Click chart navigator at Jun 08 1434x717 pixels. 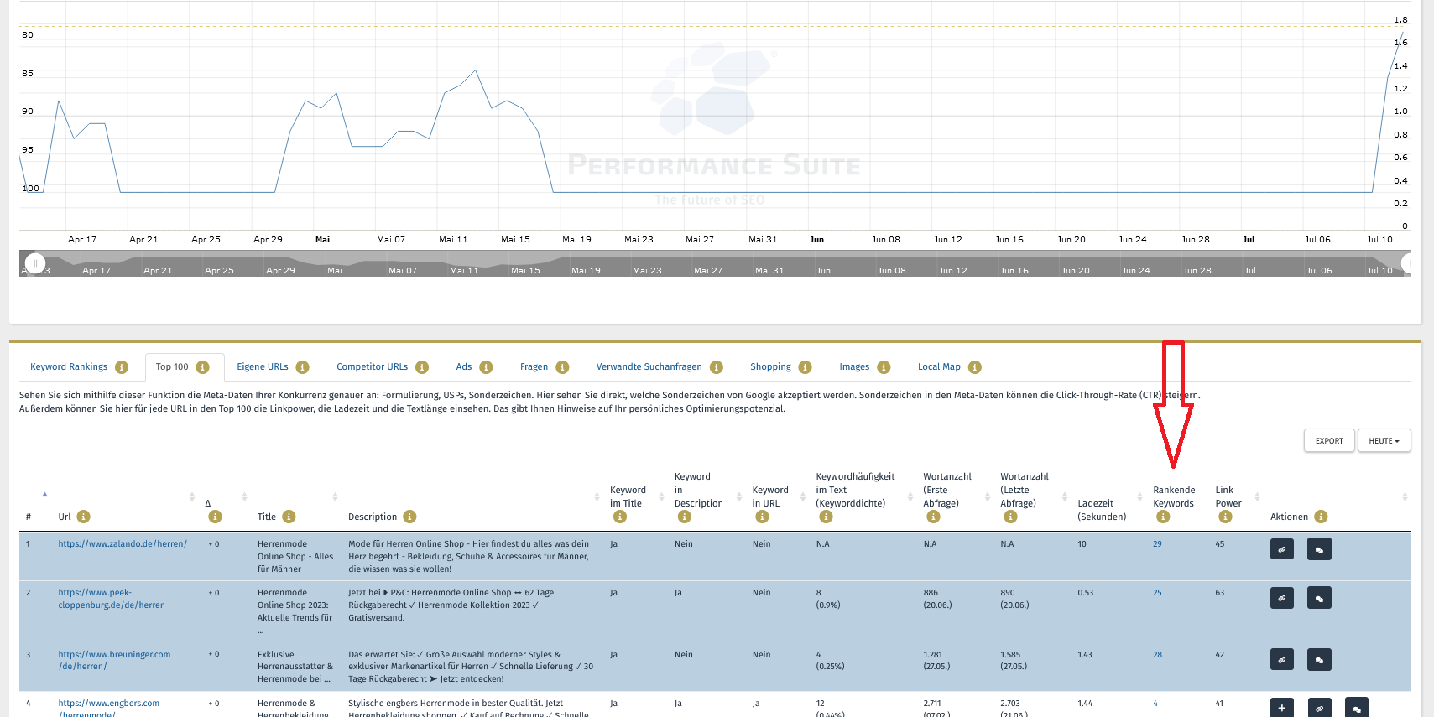(x=891, y=270)
